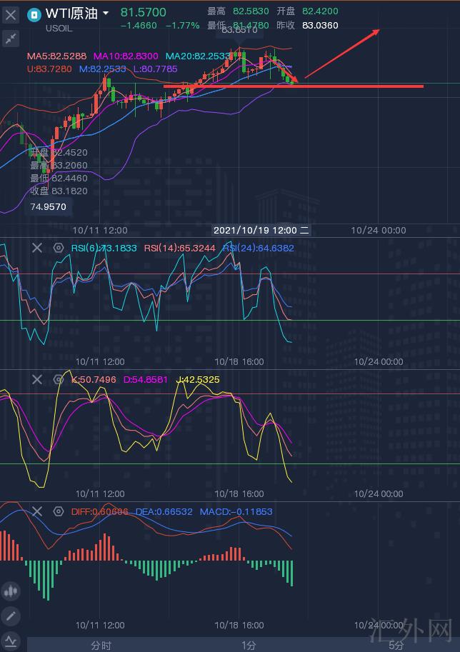
Task: Click the MA5 moving average label
Action: click(57, 56)
